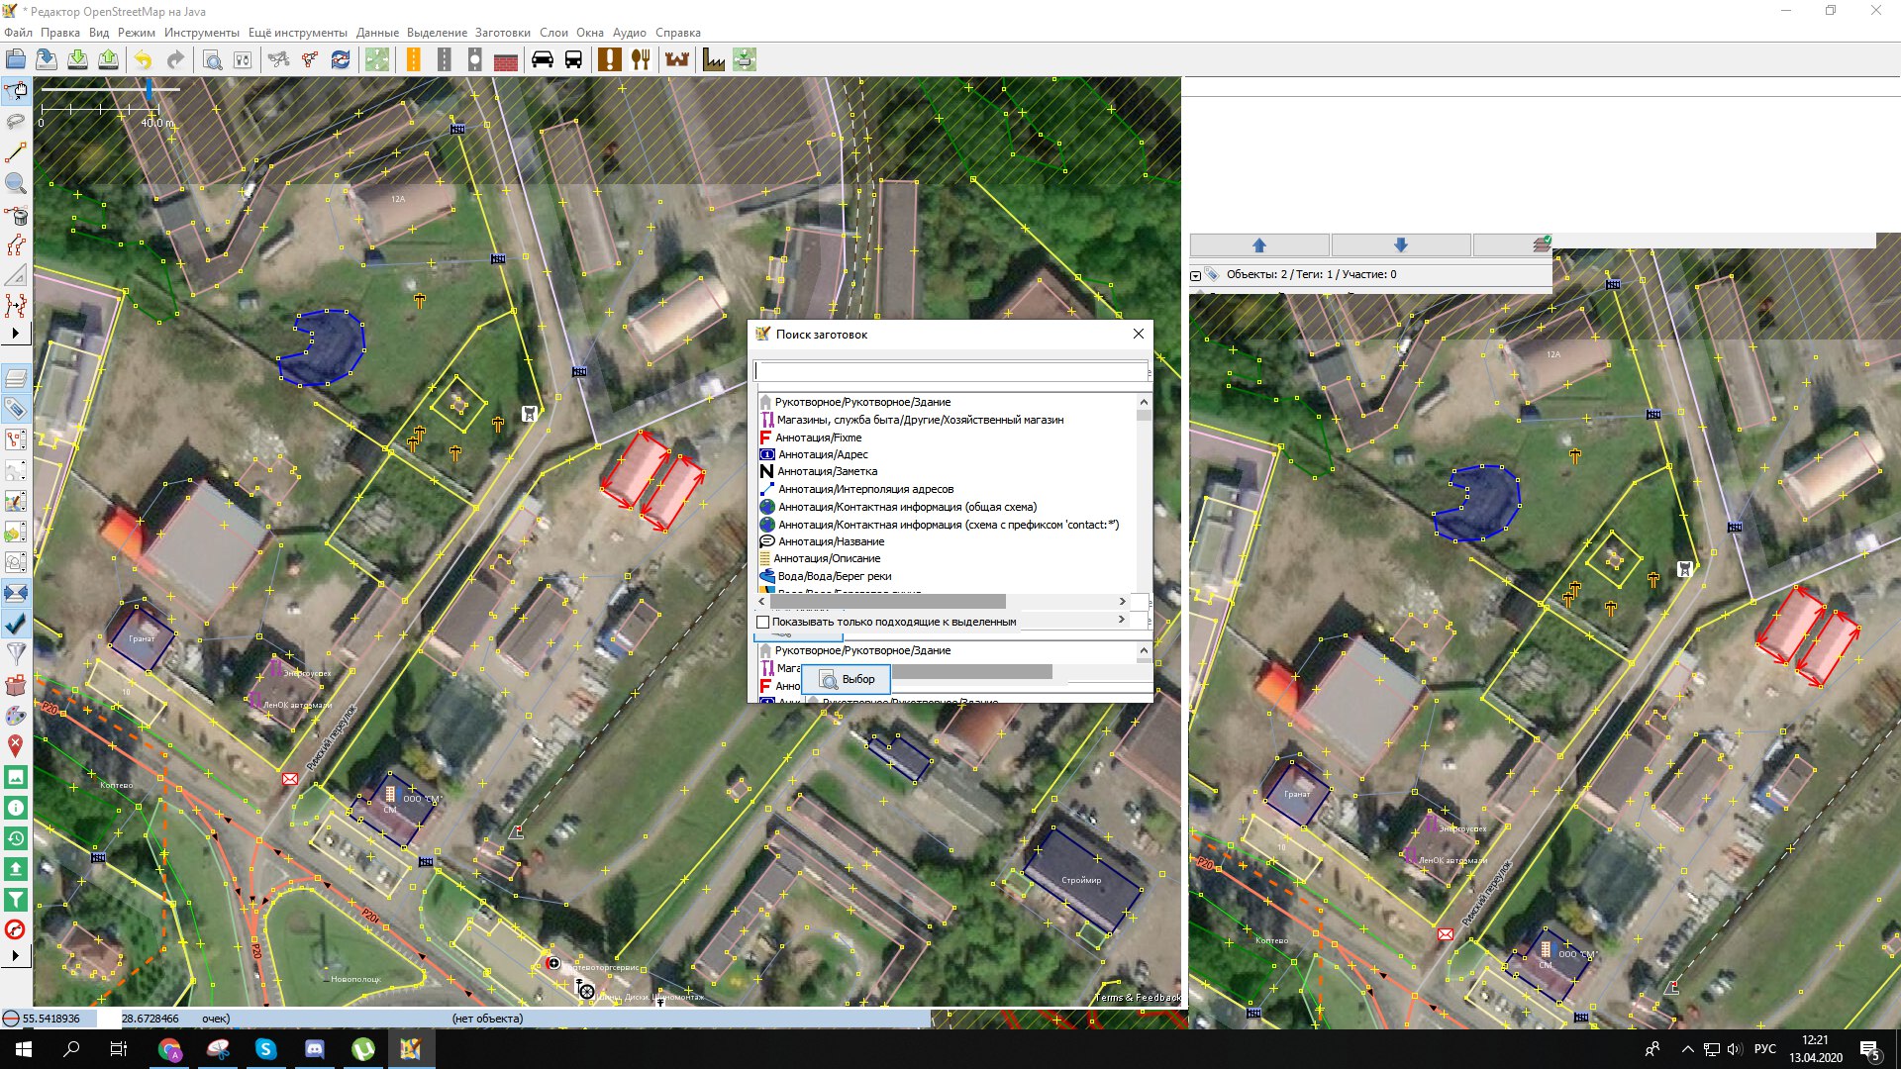The image size is (1901, 1069).
Task: Expand more side panels arrow at sidebar bottom
Action: point(16,955)
